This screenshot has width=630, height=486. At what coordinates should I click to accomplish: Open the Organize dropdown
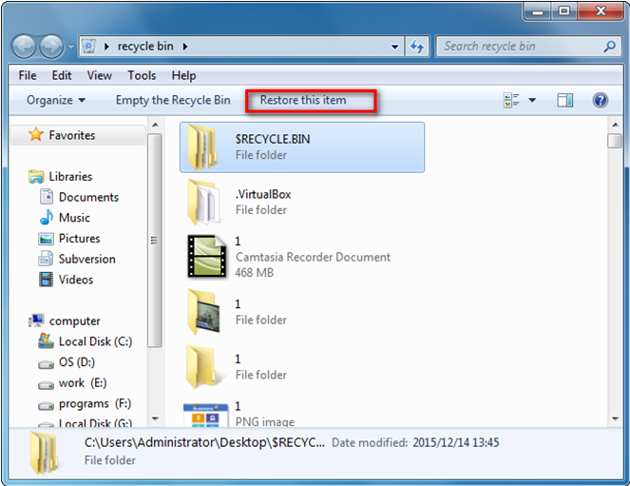(56, 100)
